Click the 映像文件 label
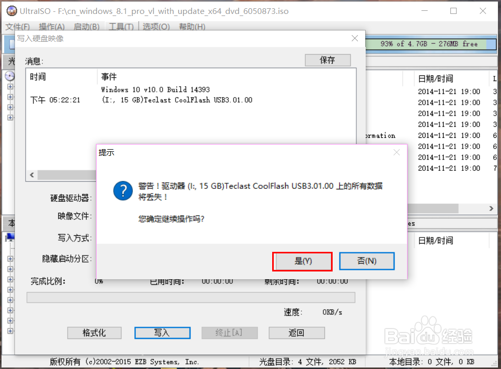This screenshot has height=369, width=501. click(x=74, y=216)
